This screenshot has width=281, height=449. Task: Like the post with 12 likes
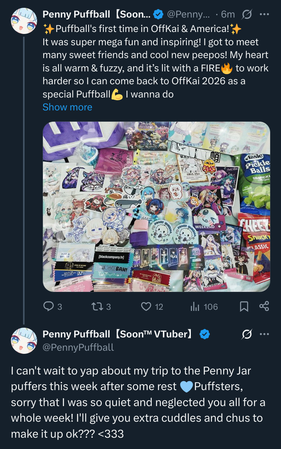pyautogui.click(x=146, y=307)
